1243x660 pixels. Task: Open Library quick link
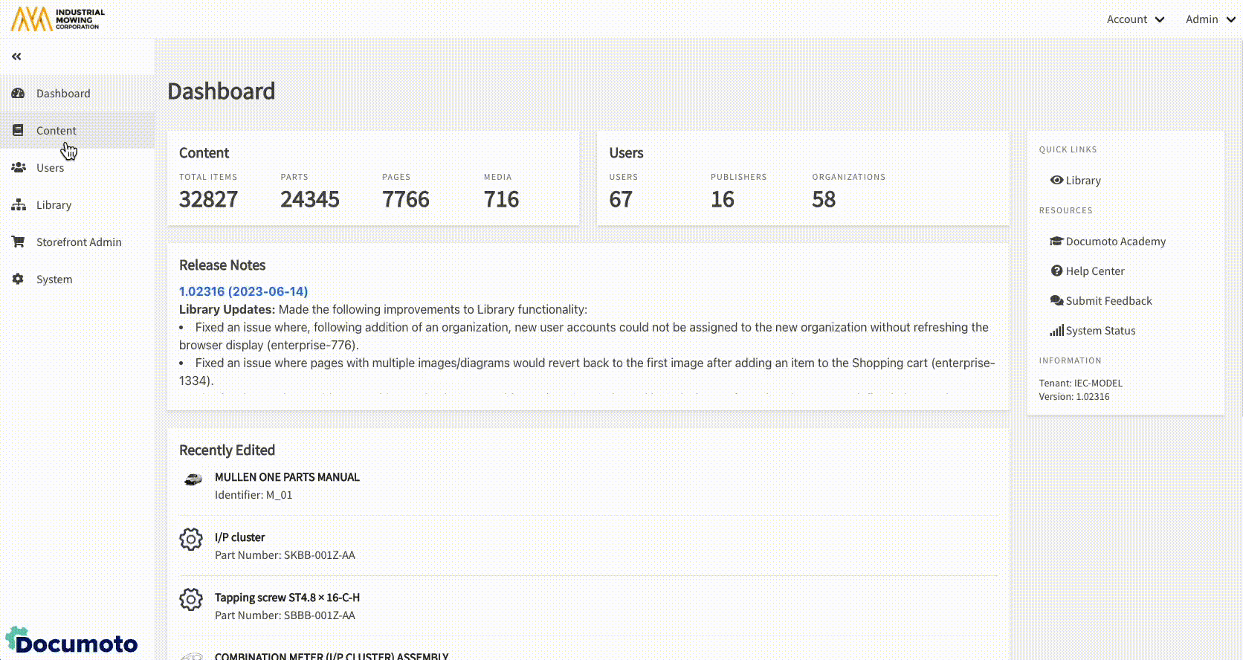[x=1082, y=181]
